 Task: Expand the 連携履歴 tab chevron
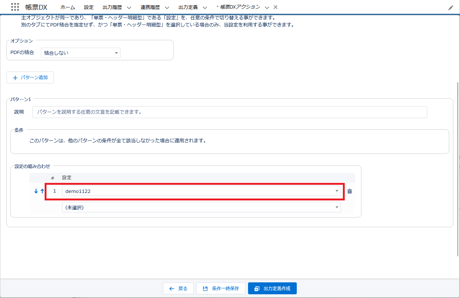pos(167,7)
